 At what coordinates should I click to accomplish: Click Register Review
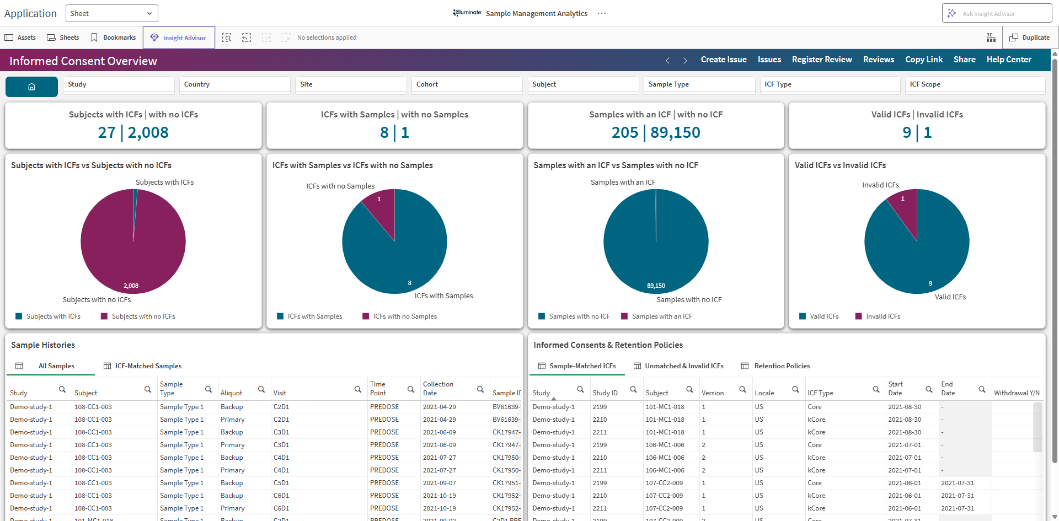(822, 60)
